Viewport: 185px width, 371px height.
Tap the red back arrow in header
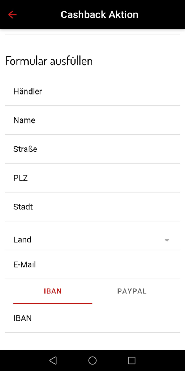(12, 14)
